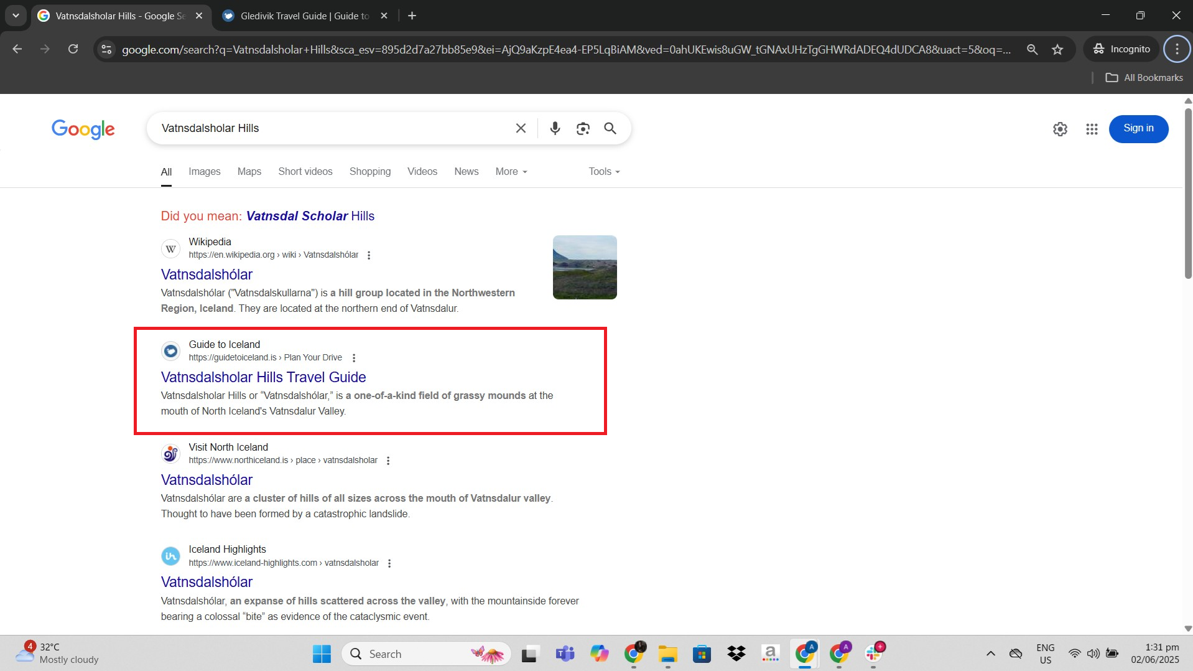The height and width of the screenshot is (671, 1193).
Task: Select the News search tab
Action: click(x=467, y=172)
